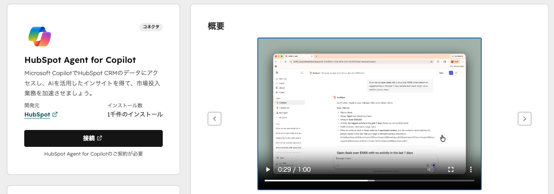Click the 概要 heading

pos(216,26)
